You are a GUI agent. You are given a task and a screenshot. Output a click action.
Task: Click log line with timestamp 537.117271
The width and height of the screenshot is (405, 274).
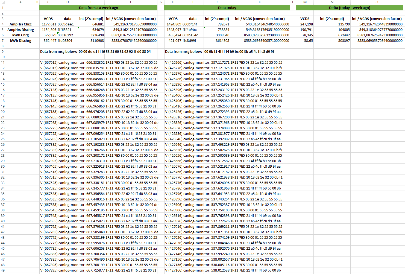tap(224, 62)
